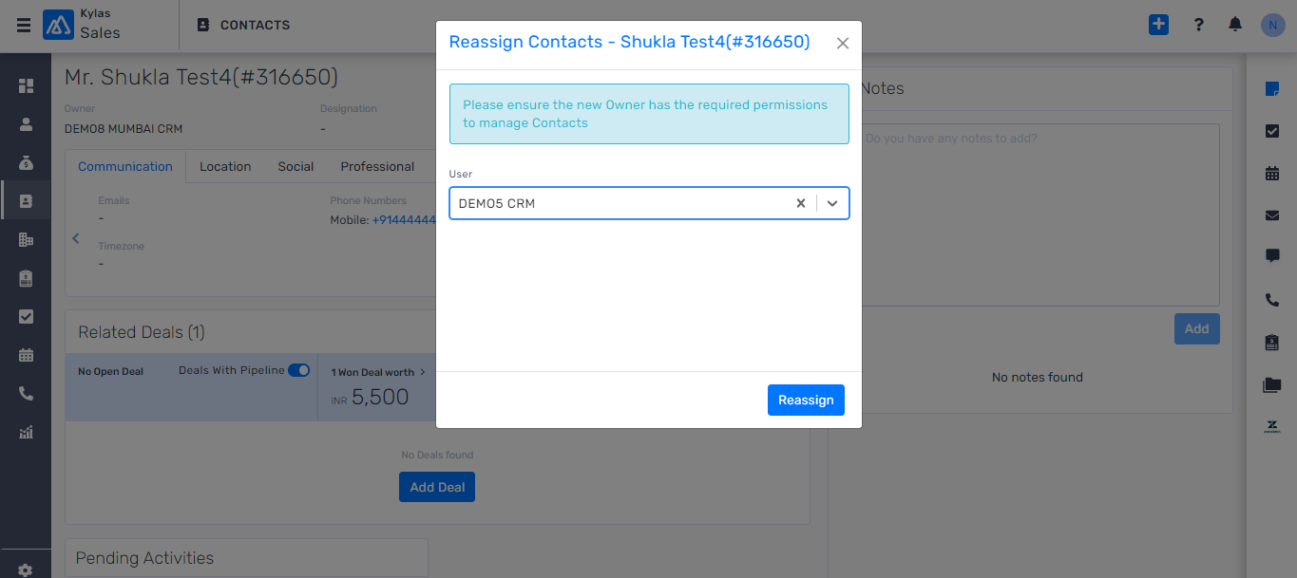Open the help question mark icon
This screenshot has height=578, width=1297.
[x=1199, y=26]
